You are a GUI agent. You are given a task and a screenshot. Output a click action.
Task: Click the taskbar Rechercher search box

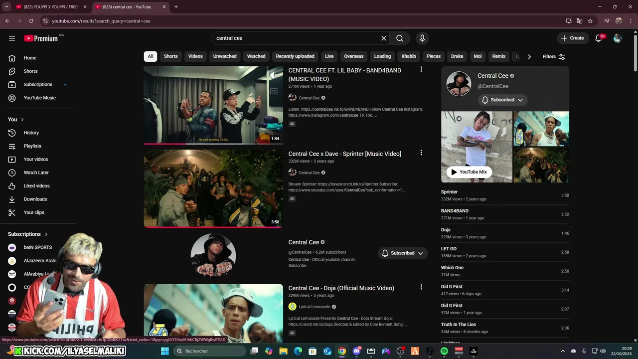(x=209, y=351)
